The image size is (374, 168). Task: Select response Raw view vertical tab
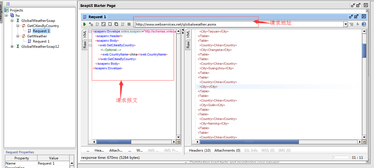(x=188, y=45)
